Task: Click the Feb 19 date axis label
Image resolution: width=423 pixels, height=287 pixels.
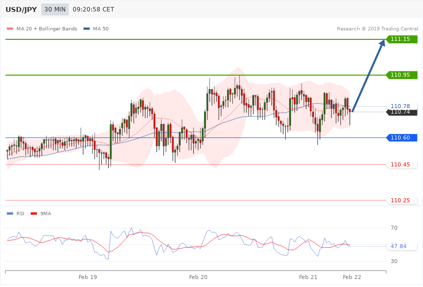Action: coord(88,277)
